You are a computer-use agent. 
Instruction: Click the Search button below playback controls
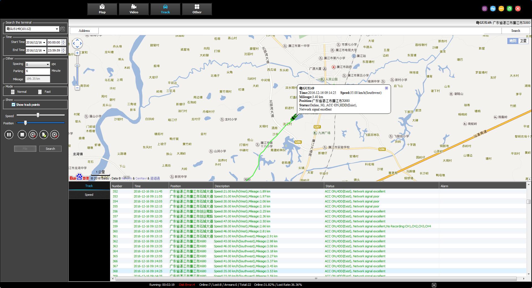pos(50,149)
